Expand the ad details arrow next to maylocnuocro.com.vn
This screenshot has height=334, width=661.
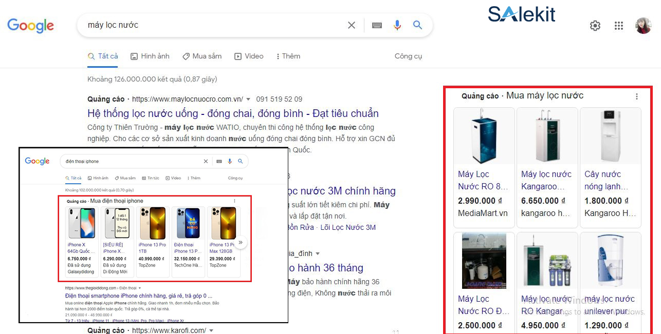pos(248,99)
